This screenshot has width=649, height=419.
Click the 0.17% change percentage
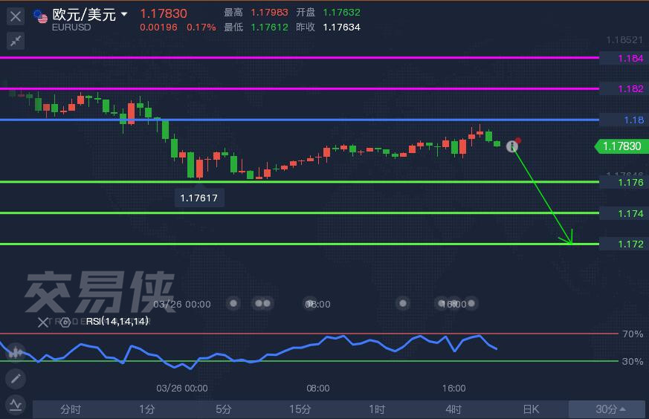tap(201, 27)
